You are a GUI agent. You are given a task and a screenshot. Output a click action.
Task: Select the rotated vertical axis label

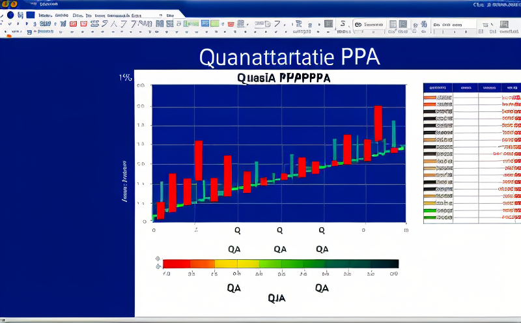pos(124,182)
